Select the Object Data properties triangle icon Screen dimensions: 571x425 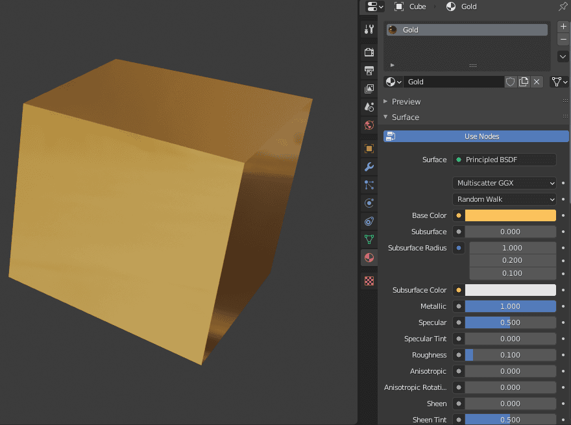pos(369,239)
